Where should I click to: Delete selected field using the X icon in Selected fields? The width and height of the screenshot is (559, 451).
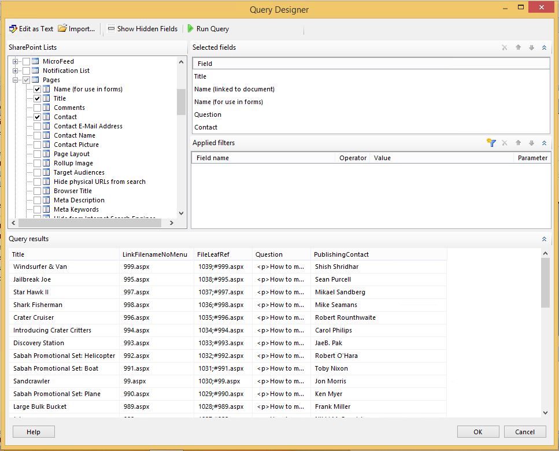click(505, 47)
